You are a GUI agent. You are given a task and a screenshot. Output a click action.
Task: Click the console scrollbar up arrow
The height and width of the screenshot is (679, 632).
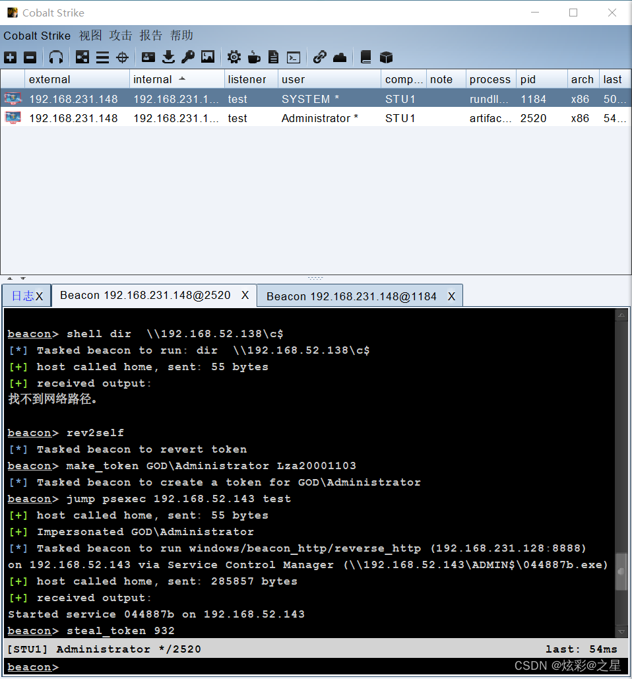point(621,315)
